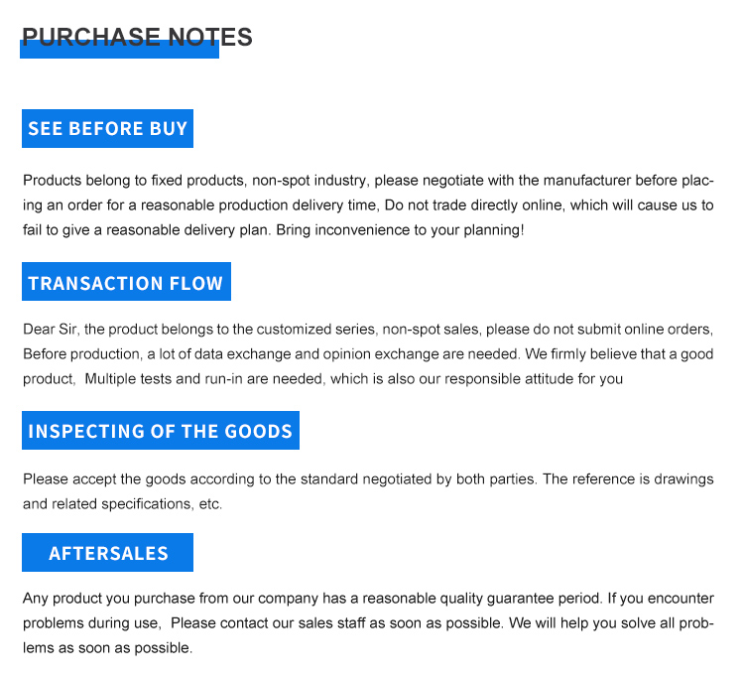Viewport: 744px width, 679px height.
Task: Click the INSPECTING OF THE GOODS label
Action: (160, 431)
